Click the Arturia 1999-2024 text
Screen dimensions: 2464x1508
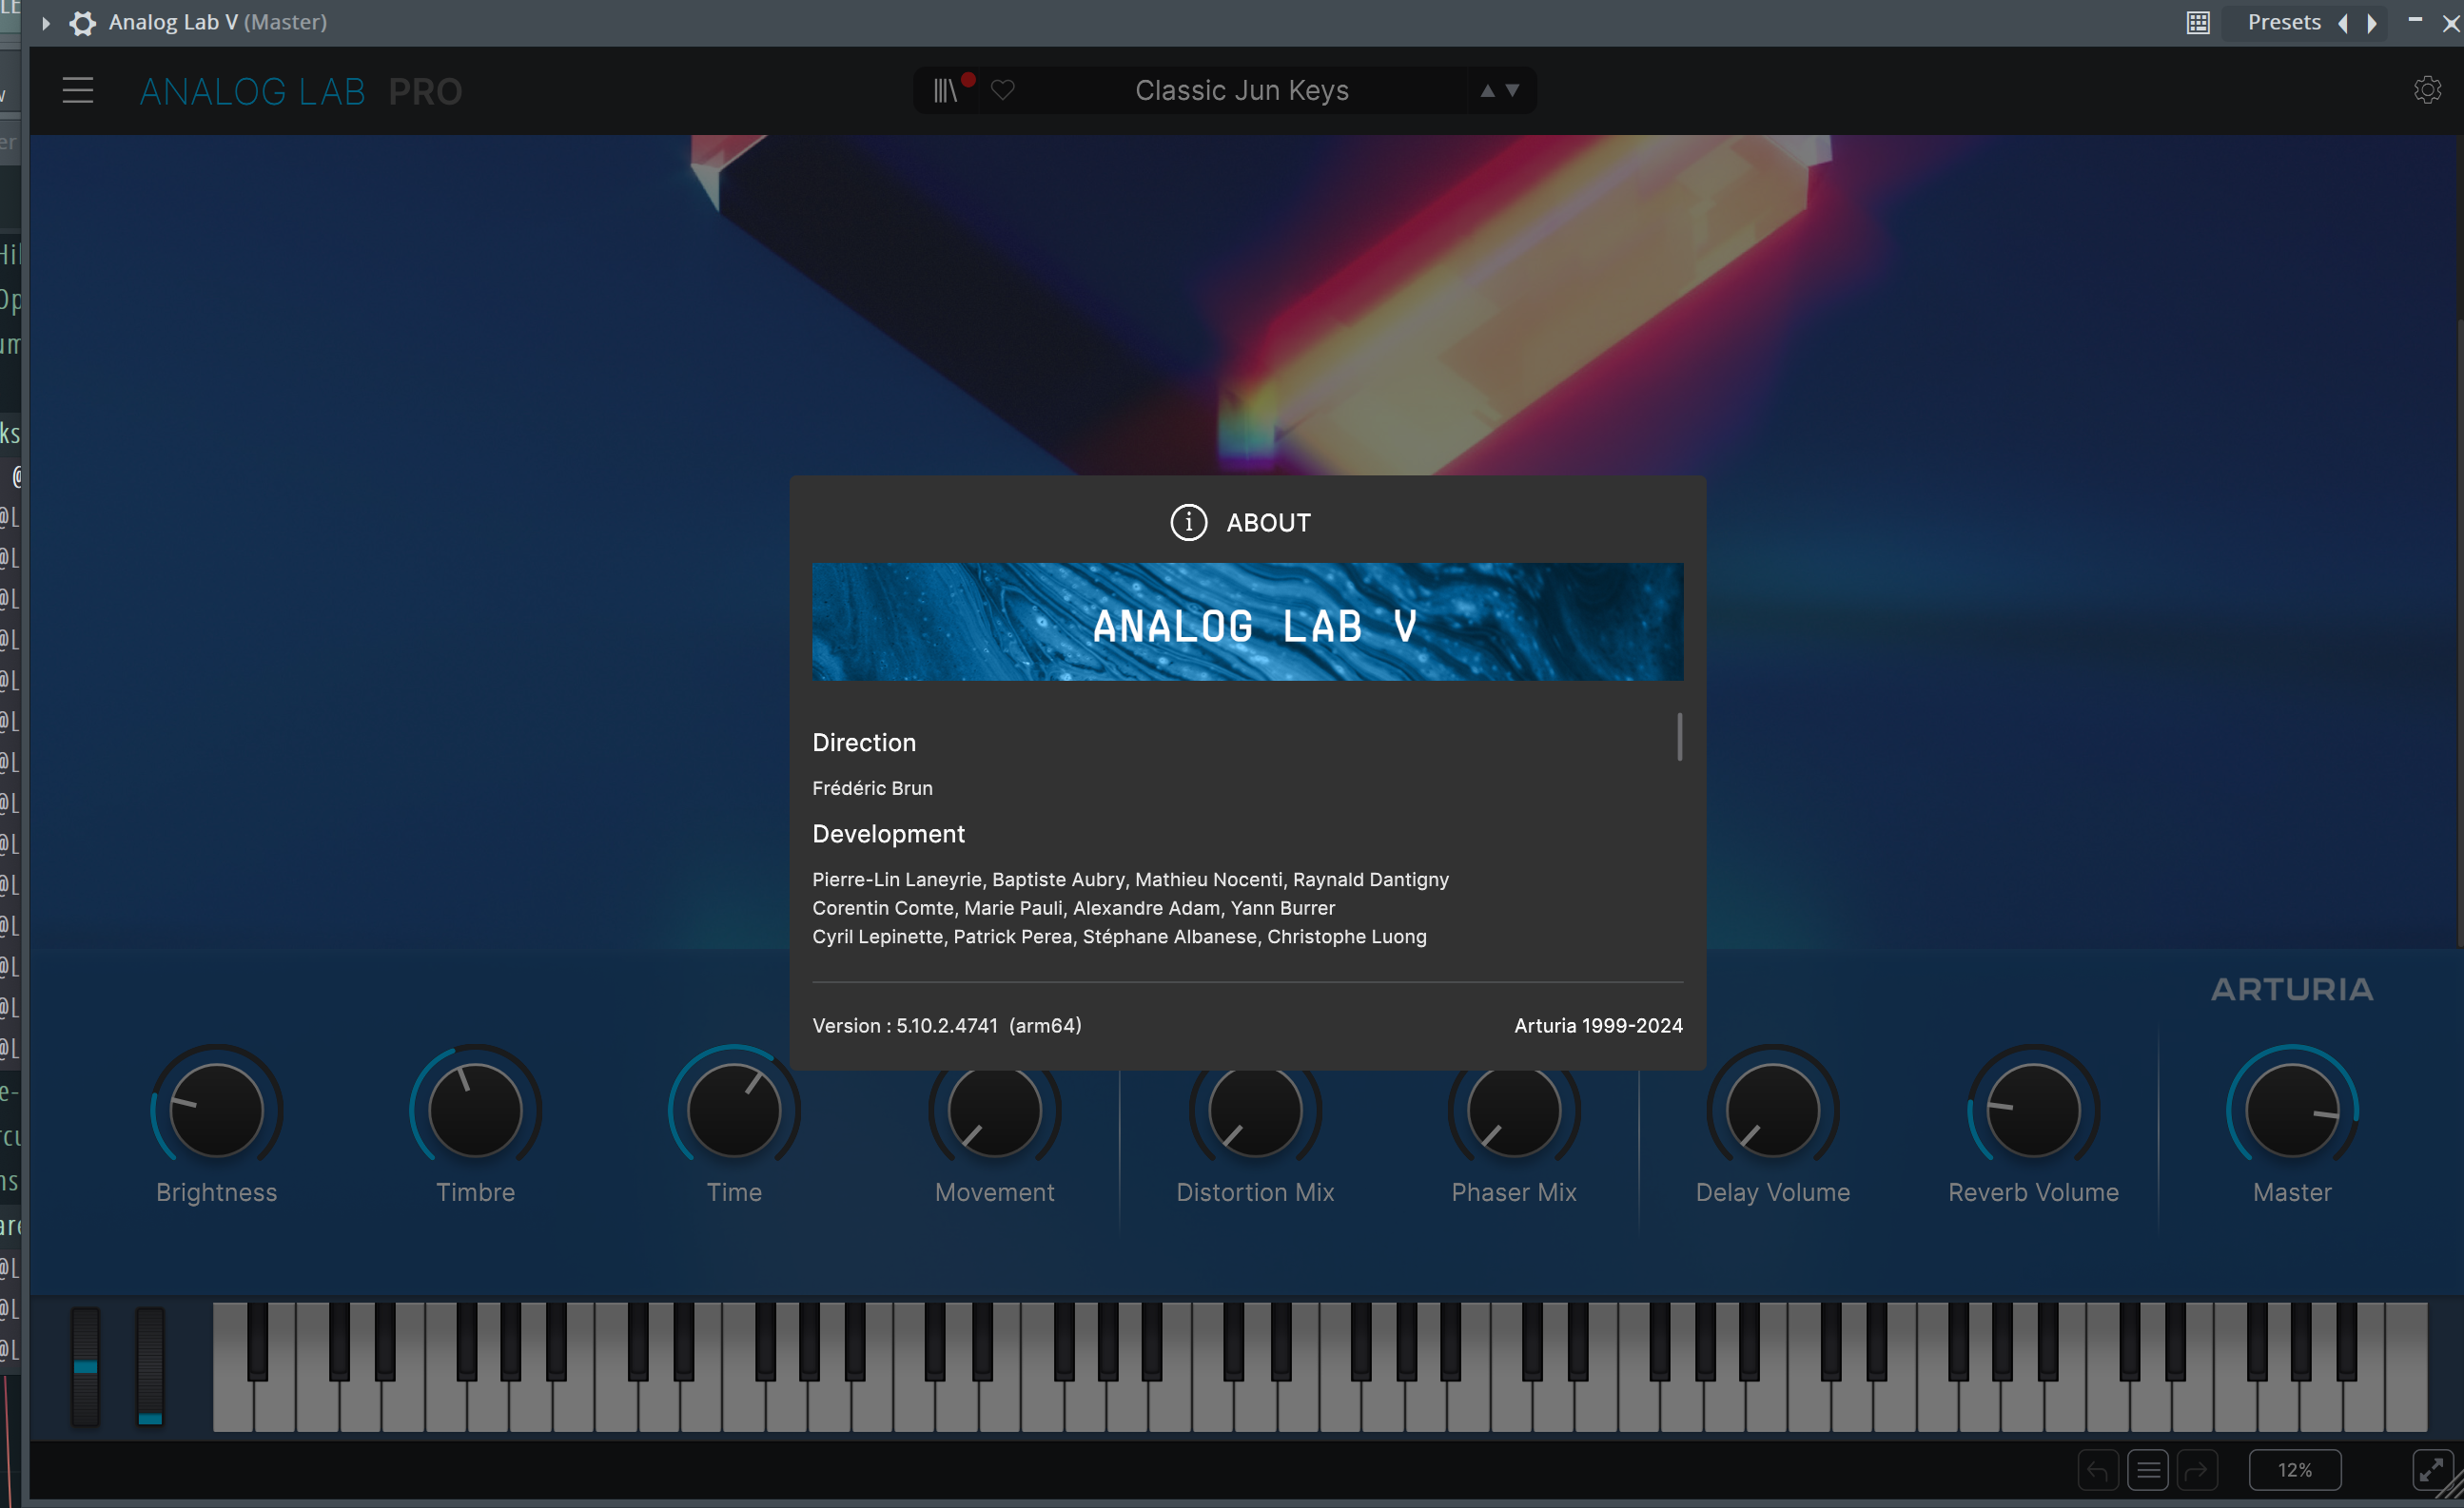point(1598,1025)
